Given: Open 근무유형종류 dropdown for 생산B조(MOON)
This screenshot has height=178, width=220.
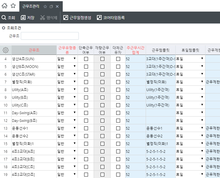Looking at the screenshot, I should click(74, 66).
